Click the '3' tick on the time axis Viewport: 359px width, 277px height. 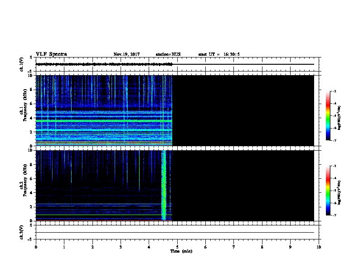pos(121,247)
